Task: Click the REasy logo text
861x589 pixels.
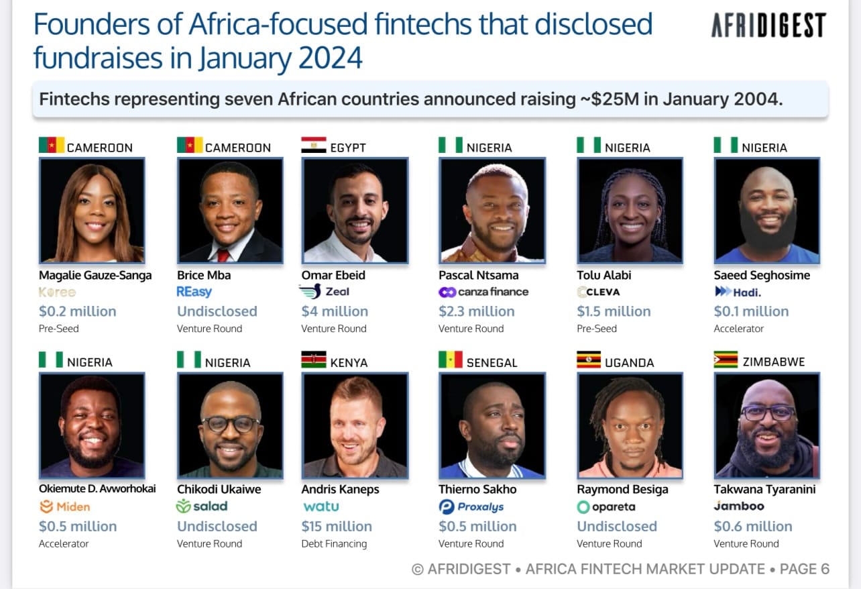Action: click(x=194, y=292)
